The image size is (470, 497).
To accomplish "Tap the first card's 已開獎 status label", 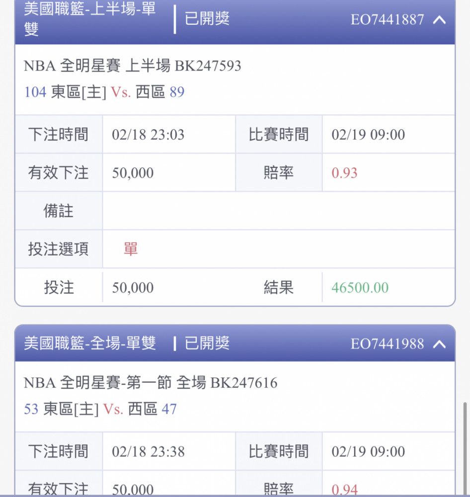I will (207, 19).
